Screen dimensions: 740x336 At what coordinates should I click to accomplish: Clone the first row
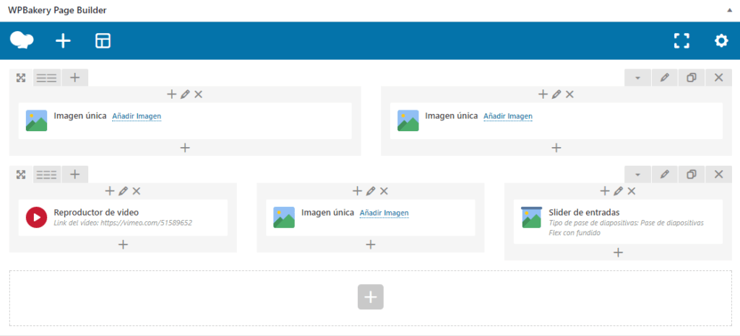pos(691,78)
